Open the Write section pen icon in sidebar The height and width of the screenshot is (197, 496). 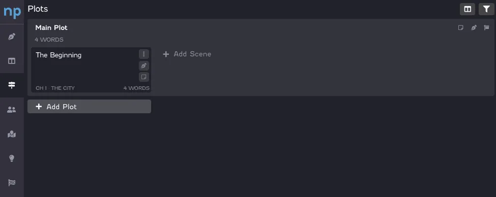click(x=12, y=37)
